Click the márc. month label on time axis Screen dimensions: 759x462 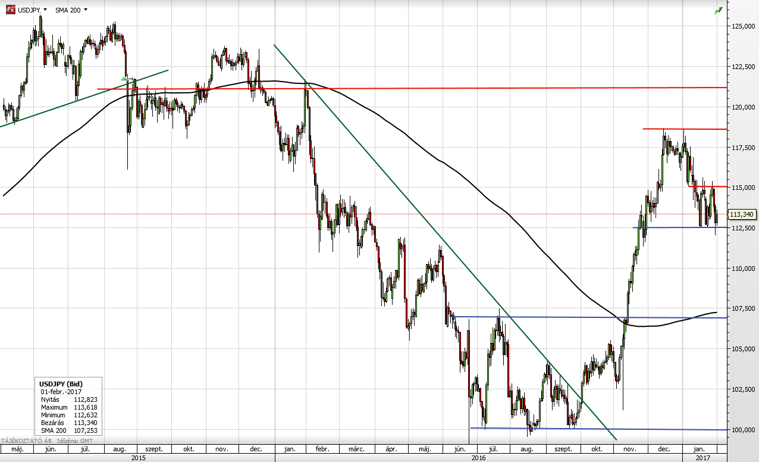(x=356, y=449)
